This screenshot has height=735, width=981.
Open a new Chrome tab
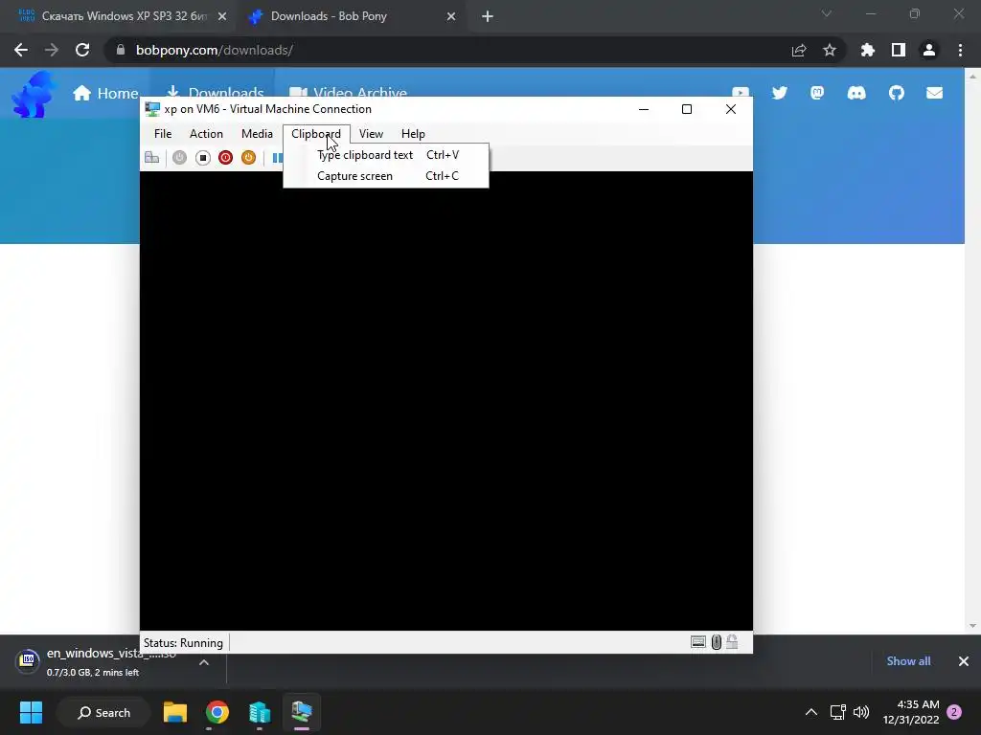[x=488, y=17]
